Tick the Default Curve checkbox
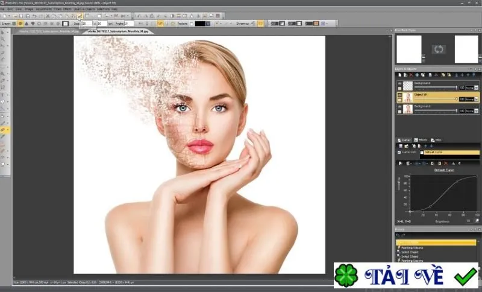The height and width of the screenshot is (292, 482). click(422, 152)
